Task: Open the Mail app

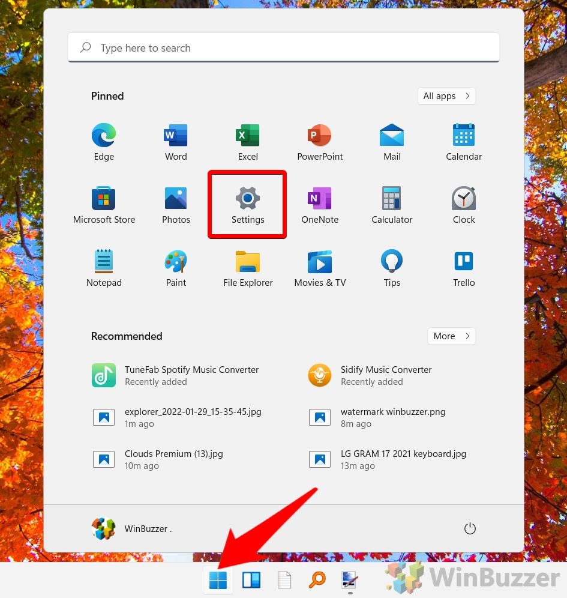Action: 392,142
